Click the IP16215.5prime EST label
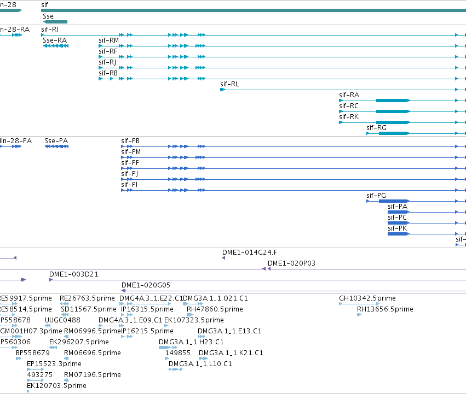 pos(147,331)
